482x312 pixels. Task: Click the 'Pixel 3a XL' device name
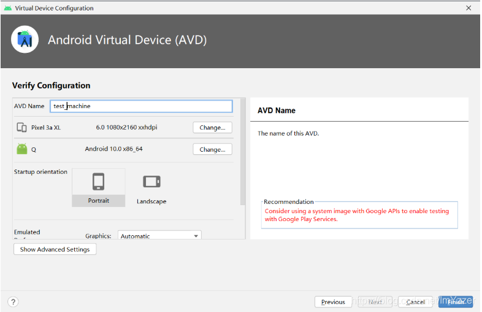[x=46, y=128]
